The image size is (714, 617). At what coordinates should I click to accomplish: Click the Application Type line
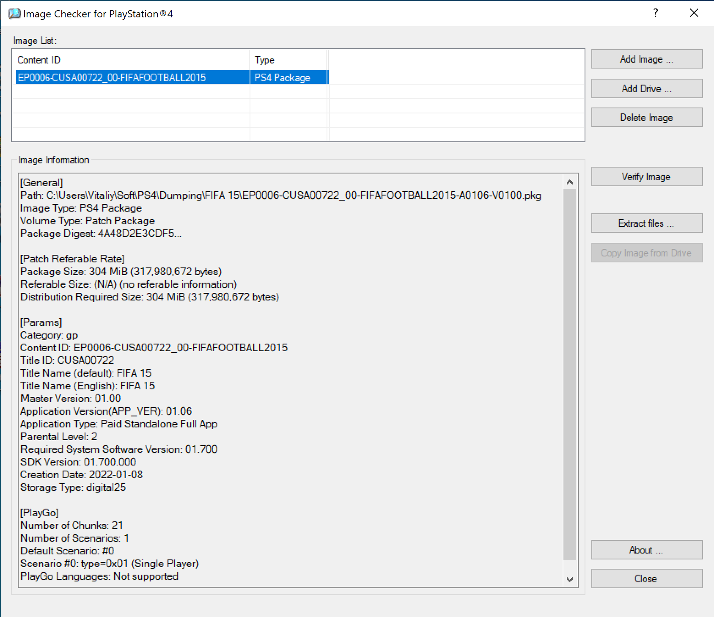pos(119,424)
